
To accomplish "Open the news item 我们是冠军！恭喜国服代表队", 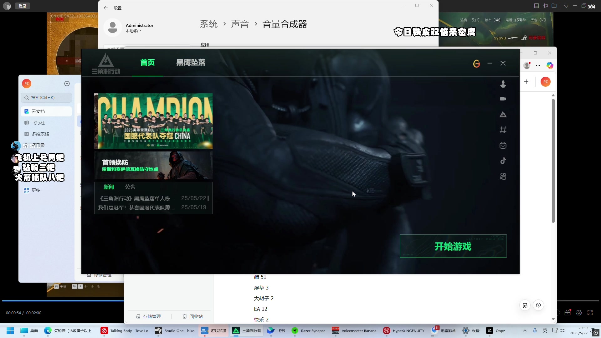I will click(152, 207).
